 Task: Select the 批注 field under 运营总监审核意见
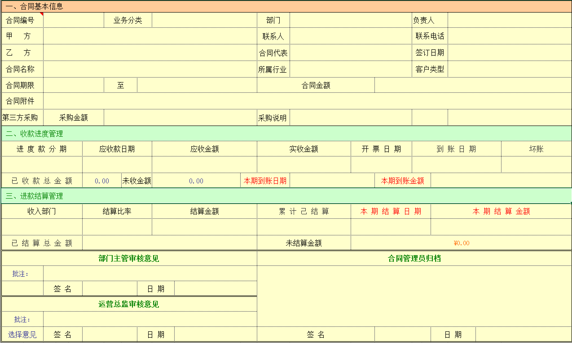click(150, 319)
